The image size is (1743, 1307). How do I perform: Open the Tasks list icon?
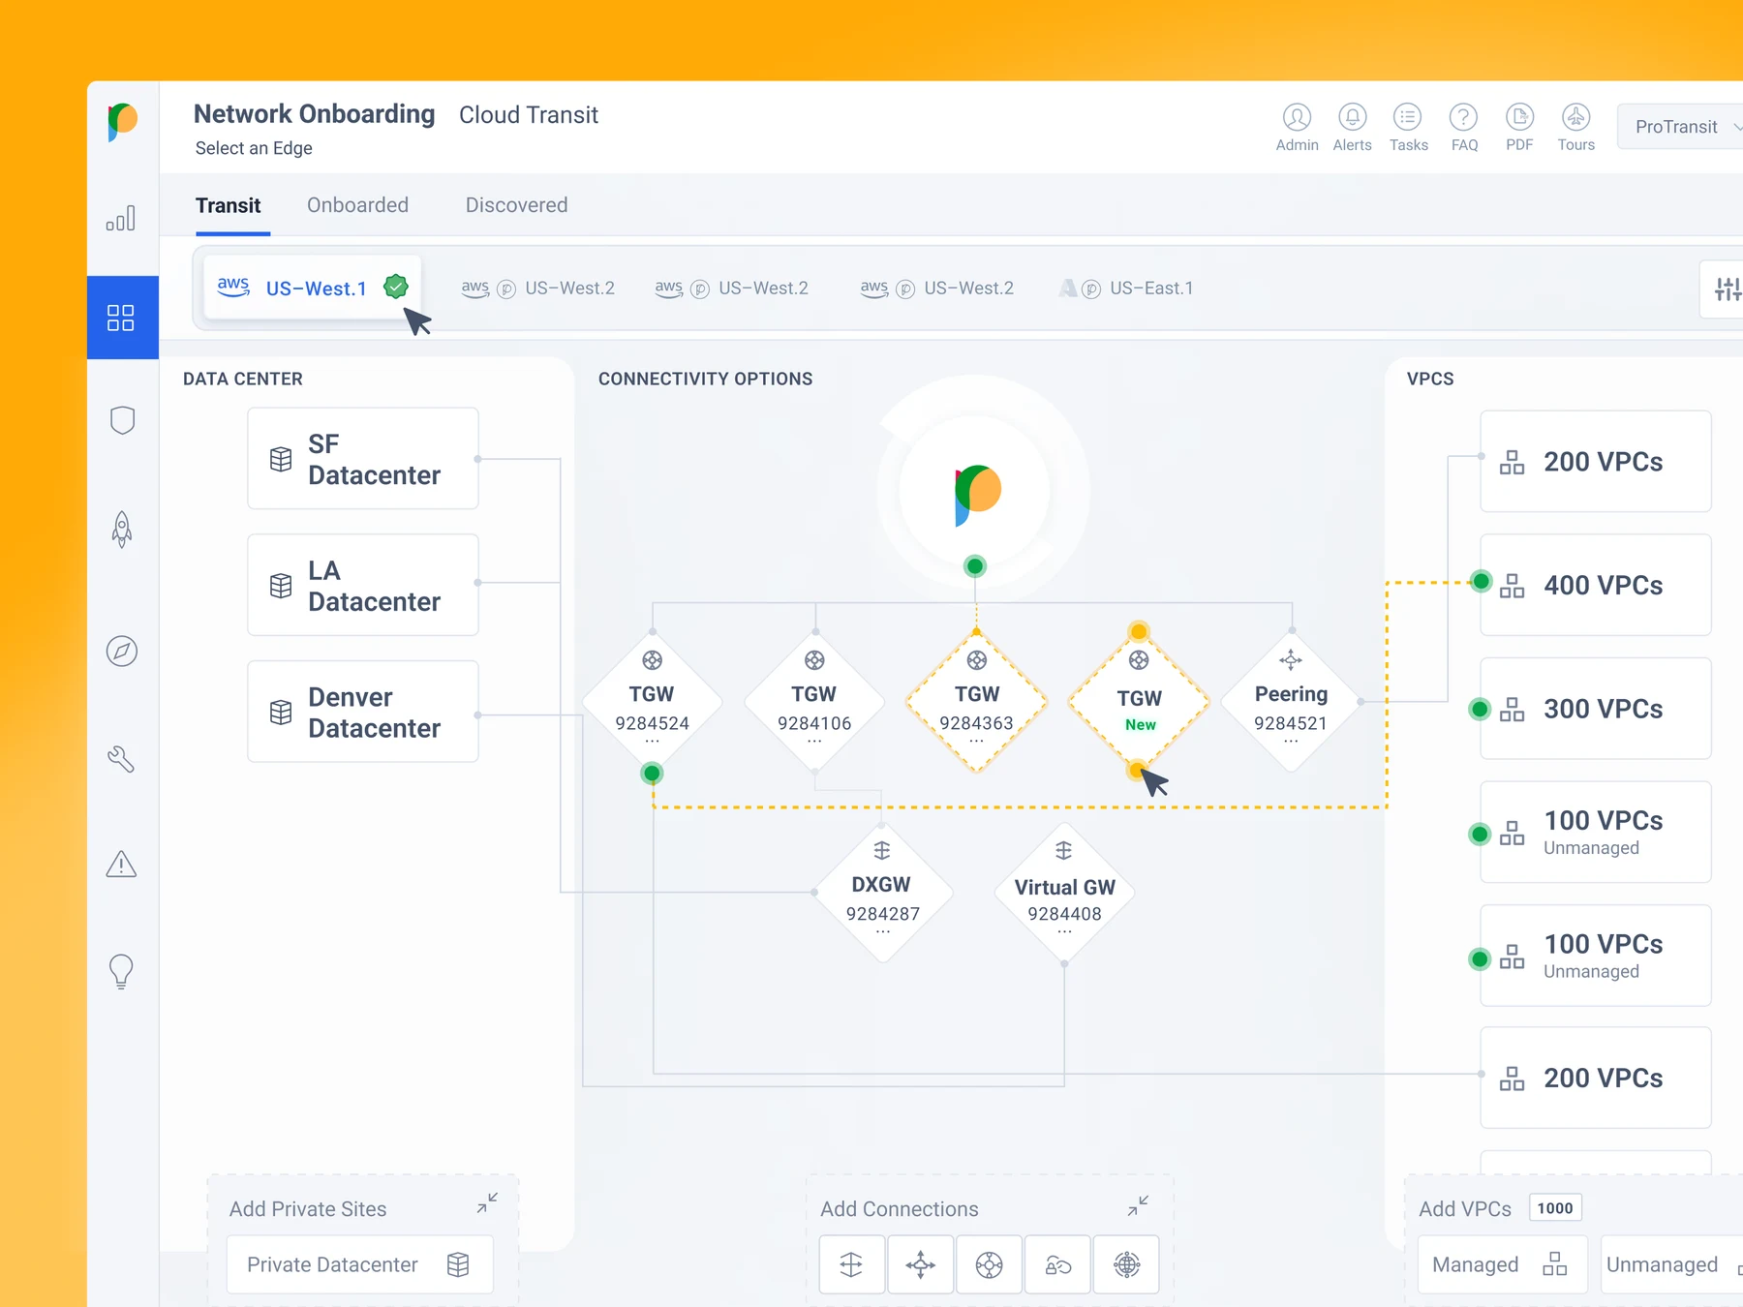[1407, 117]
